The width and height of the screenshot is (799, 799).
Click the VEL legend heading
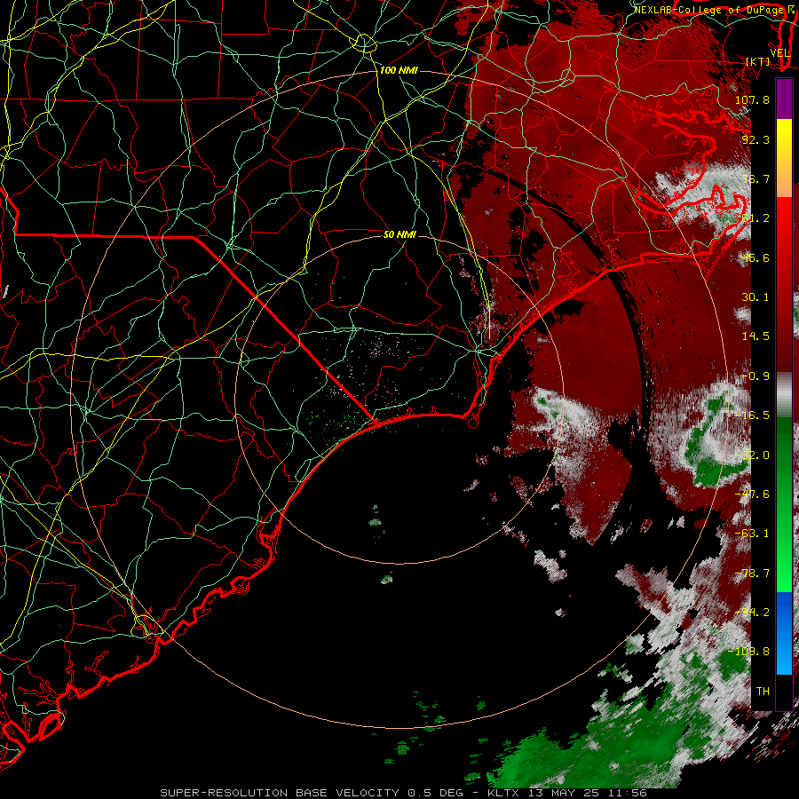(x=779, y=53)
